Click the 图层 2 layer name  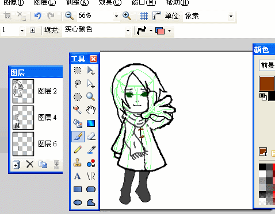click(47, 91)
